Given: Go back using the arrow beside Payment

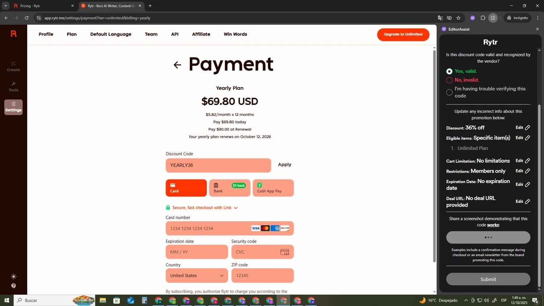Looking at the screenshot, I should click(177, 65).
